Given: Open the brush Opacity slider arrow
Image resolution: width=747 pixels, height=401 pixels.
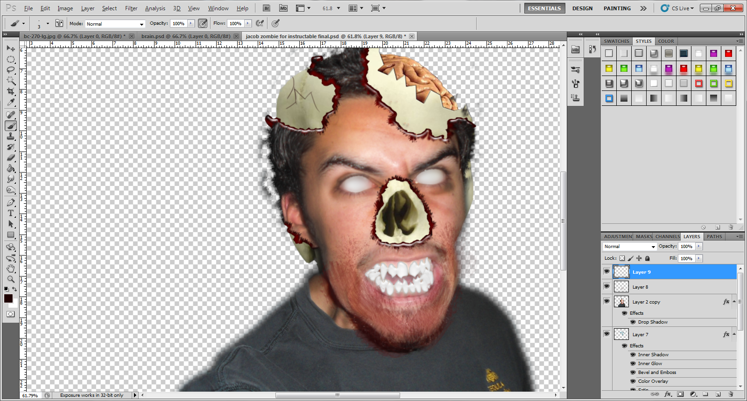Looking at the screenshot, I should pyautogui.click(x=190, y=23).
